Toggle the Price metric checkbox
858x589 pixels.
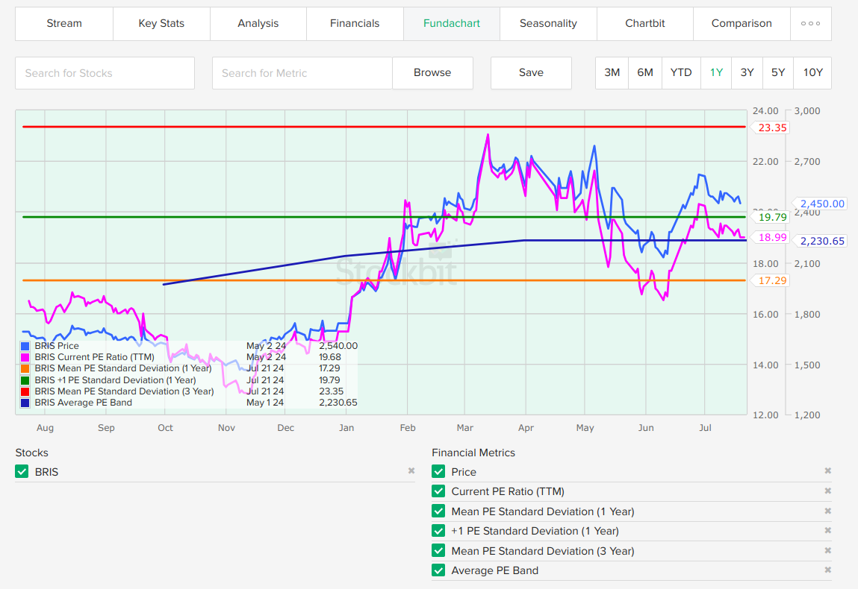[438, 472]
